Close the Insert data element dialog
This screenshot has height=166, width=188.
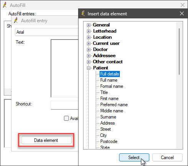pos(182,13)
